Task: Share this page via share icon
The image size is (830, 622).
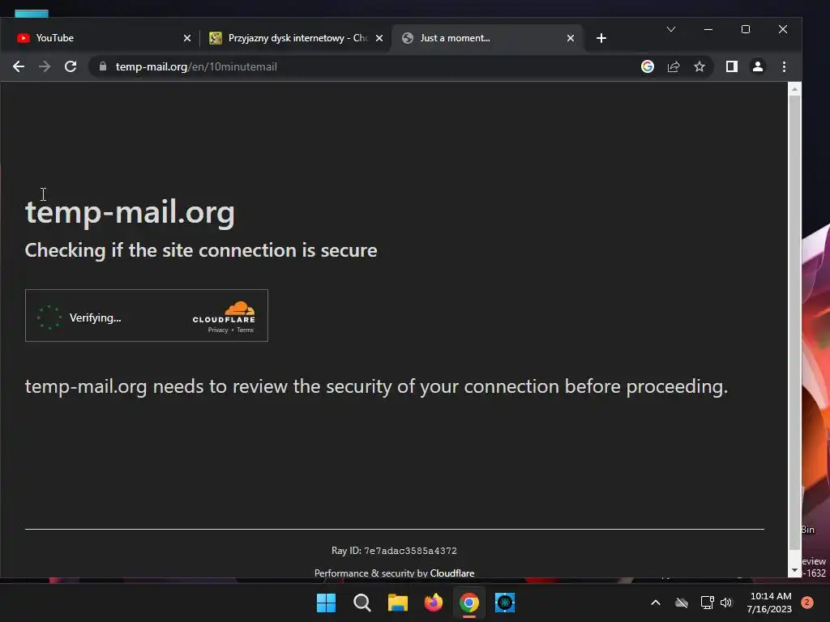Action: 674,66
